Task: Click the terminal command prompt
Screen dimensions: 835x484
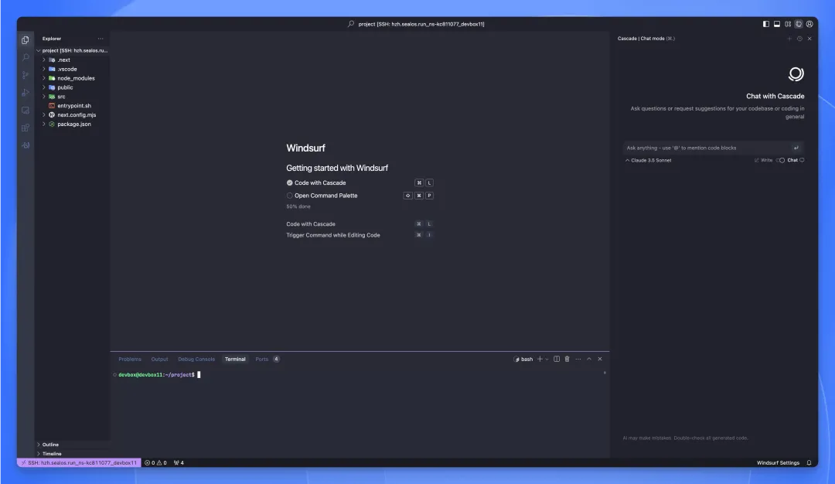Action: coord(156,375)
